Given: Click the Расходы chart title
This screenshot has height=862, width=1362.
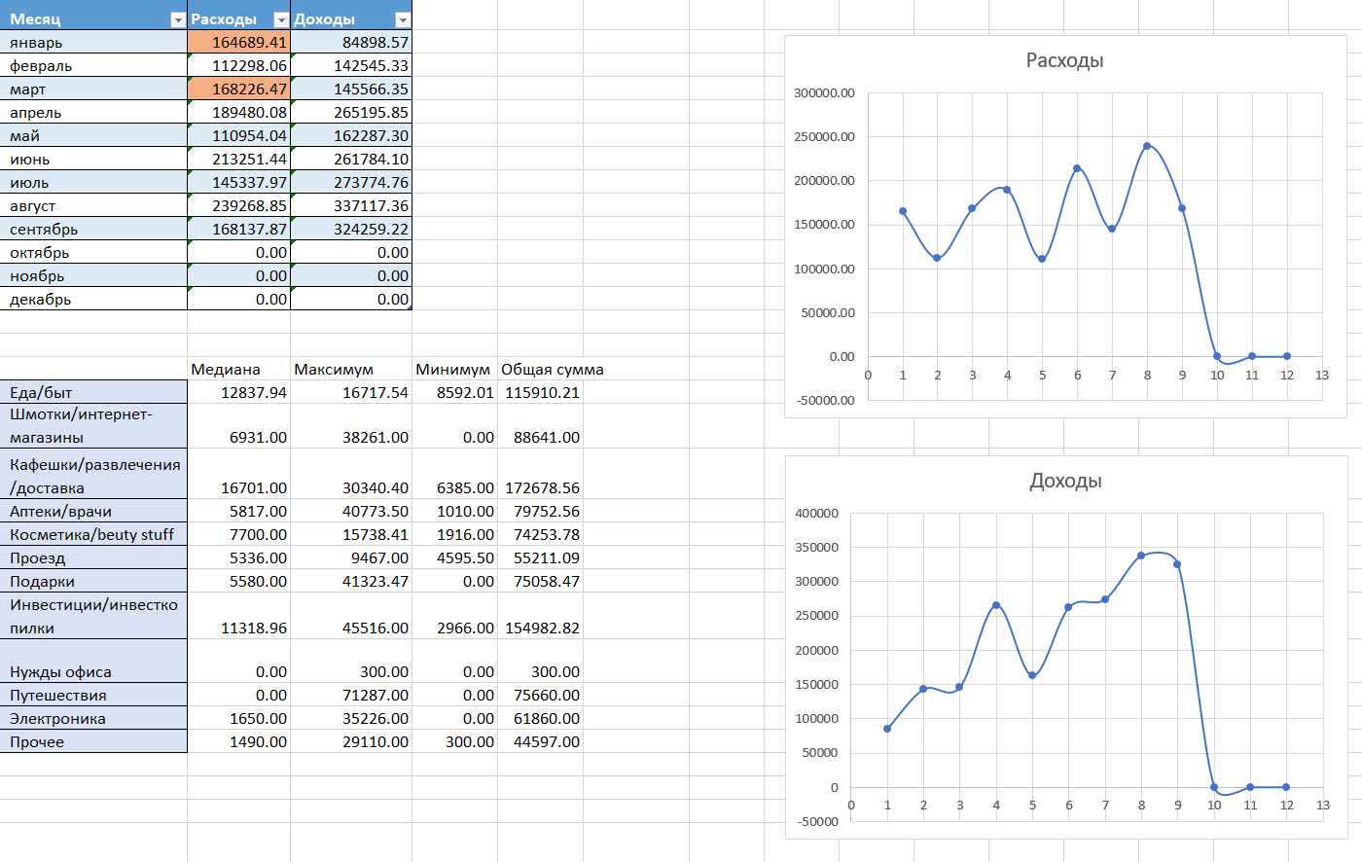Looking at the screenshot, I should pos(1064,60).
